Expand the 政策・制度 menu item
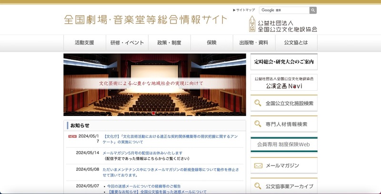The height and width of the screenshot is (194, 381). point(169,43)
